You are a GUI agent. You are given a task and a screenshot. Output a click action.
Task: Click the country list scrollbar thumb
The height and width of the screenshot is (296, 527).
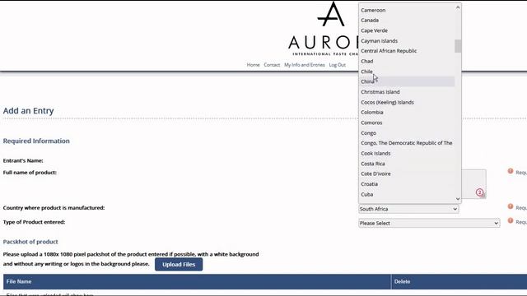coord(458,46)
